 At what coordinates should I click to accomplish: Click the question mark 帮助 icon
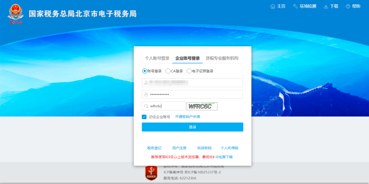348,6
